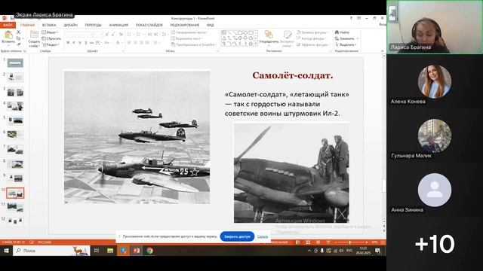Increase font size with the large A icon
The image size is (483, 271).
point(107,35)
